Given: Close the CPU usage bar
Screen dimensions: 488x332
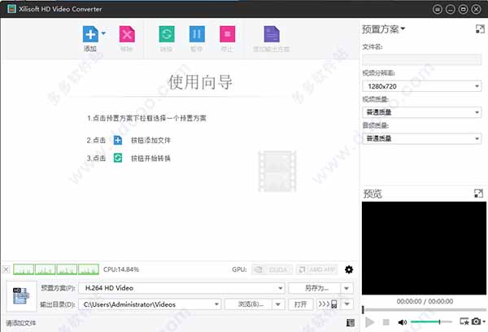Looking at the screenshot, I should (6, 269).
